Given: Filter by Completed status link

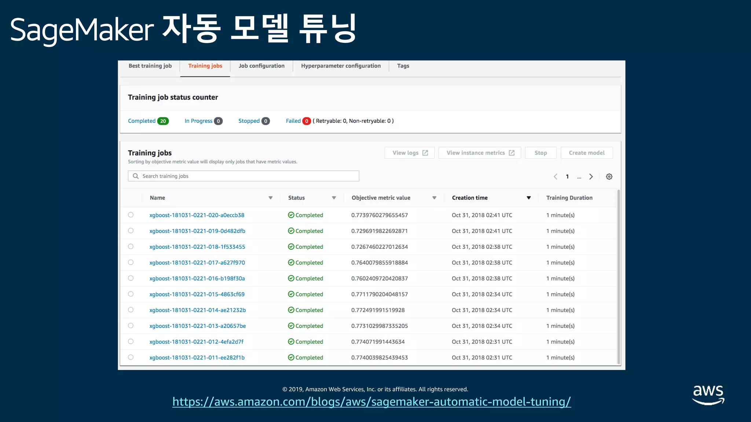Looking at the screenshot, I should 142,121.
